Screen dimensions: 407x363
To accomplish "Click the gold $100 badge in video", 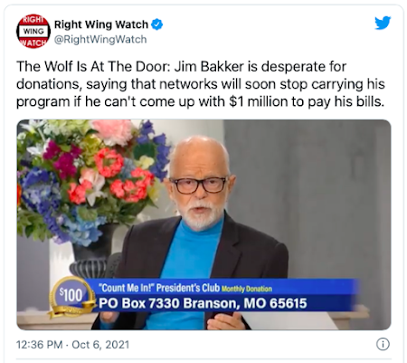I will point(71,297).
